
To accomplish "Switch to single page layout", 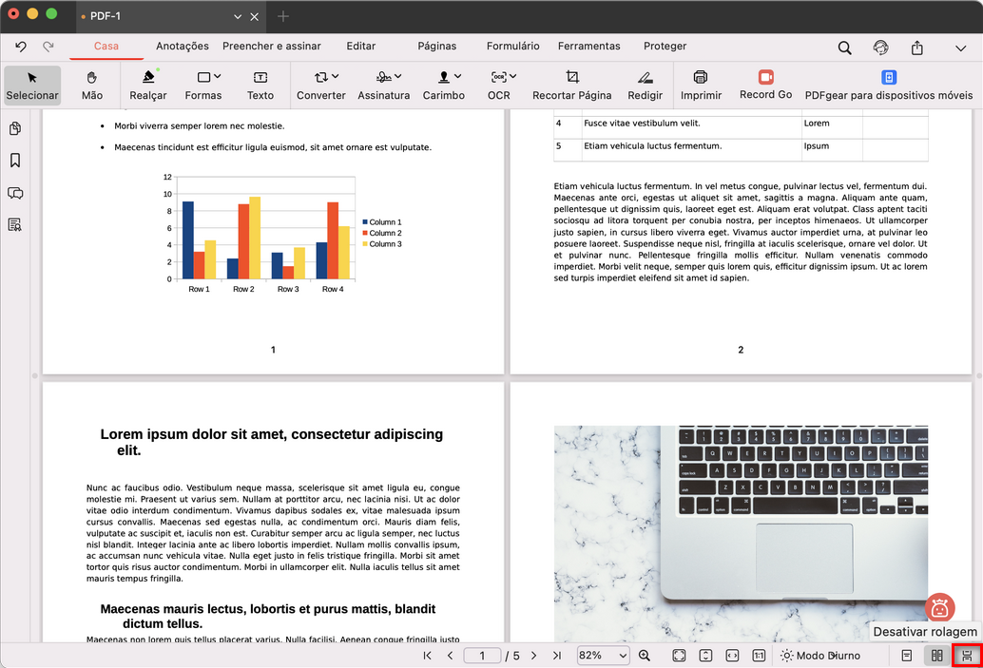I will [x=907, y=656].
